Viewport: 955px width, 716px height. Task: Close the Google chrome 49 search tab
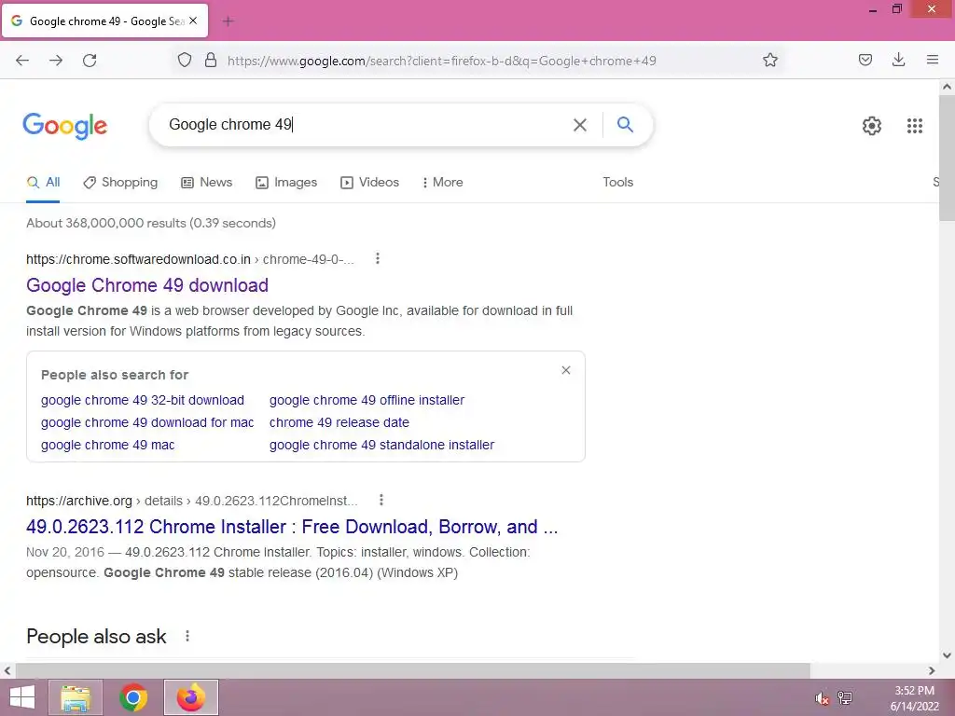[193, 21]
